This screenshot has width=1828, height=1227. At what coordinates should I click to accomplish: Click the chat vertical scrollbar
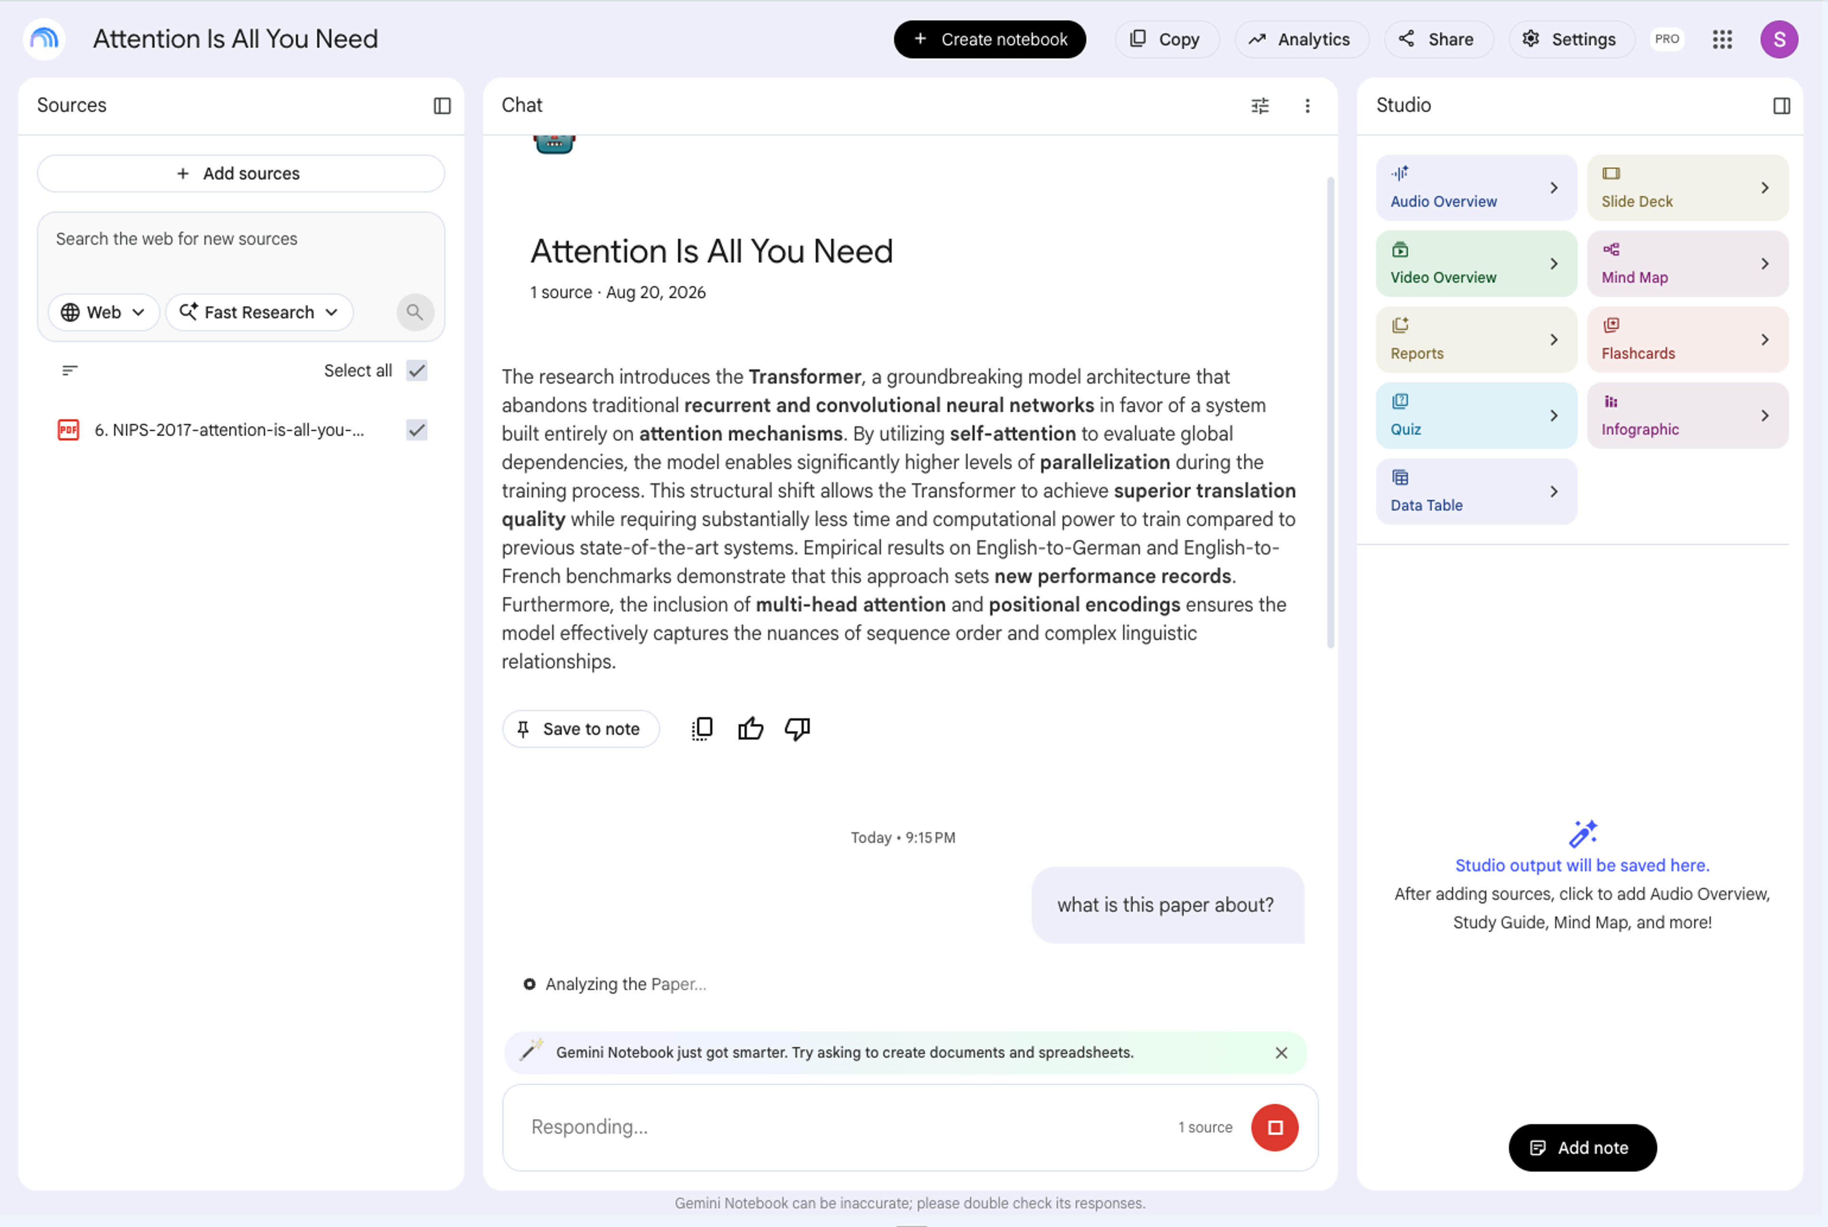(1331, 413)
